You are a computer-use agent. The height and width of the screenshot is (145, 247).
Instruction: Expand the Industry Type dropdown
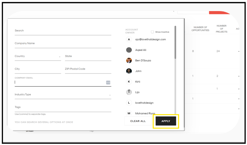(63, 95)
